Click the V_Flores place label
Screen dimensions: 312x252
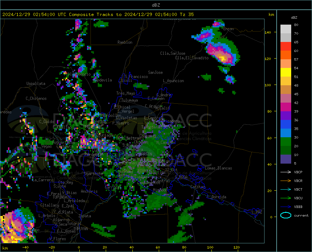[x=58, y=239]
